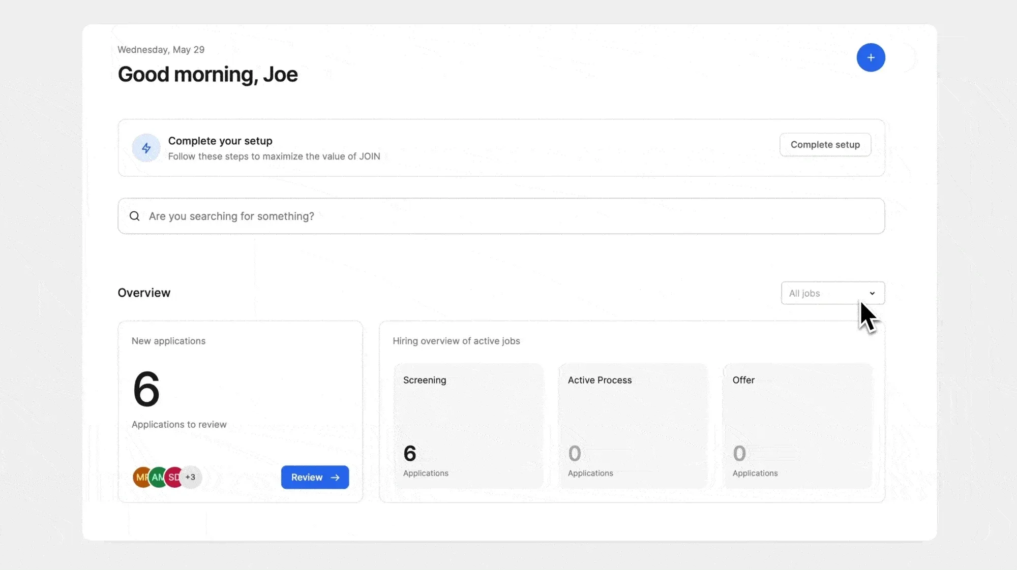This screenshot has height=570, width=1017.
Task: Click the magnifying glass search icon
Action: 134,216
